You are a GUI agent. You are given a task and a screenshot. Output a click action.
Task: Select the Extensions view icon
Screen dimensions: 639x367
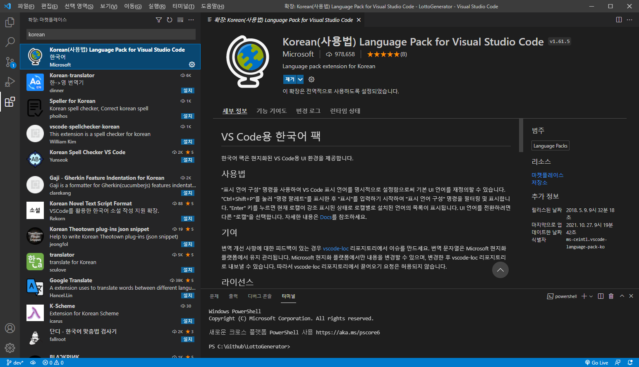10,102
